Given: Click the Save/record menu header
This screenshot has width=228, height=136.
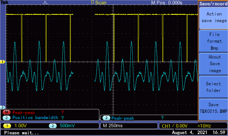Looking at the screenshot, I should point(213,4).
